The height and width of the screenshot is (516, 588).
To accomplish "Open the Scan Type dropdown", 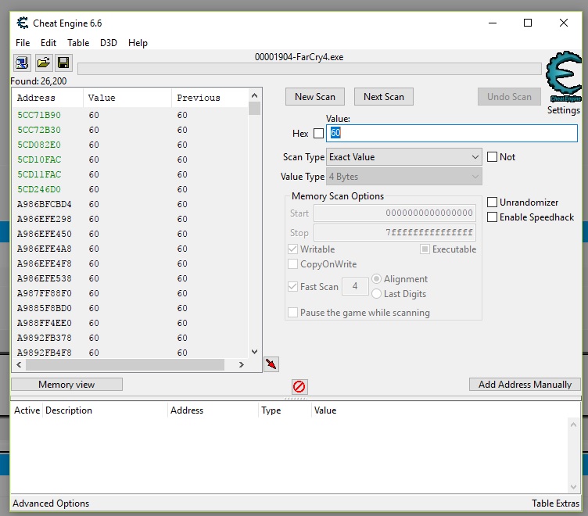I will point(404,156).
